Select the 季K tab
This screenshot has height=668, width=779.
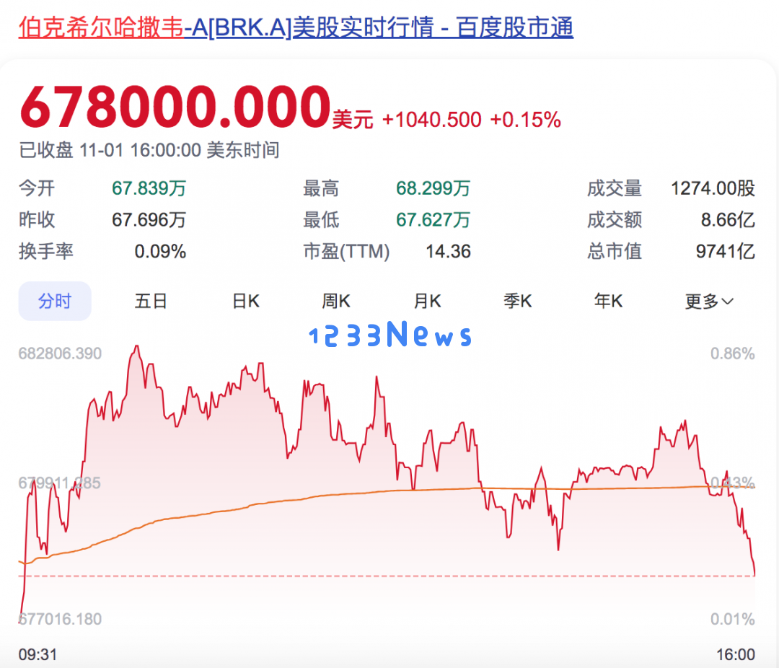point(517,302)
